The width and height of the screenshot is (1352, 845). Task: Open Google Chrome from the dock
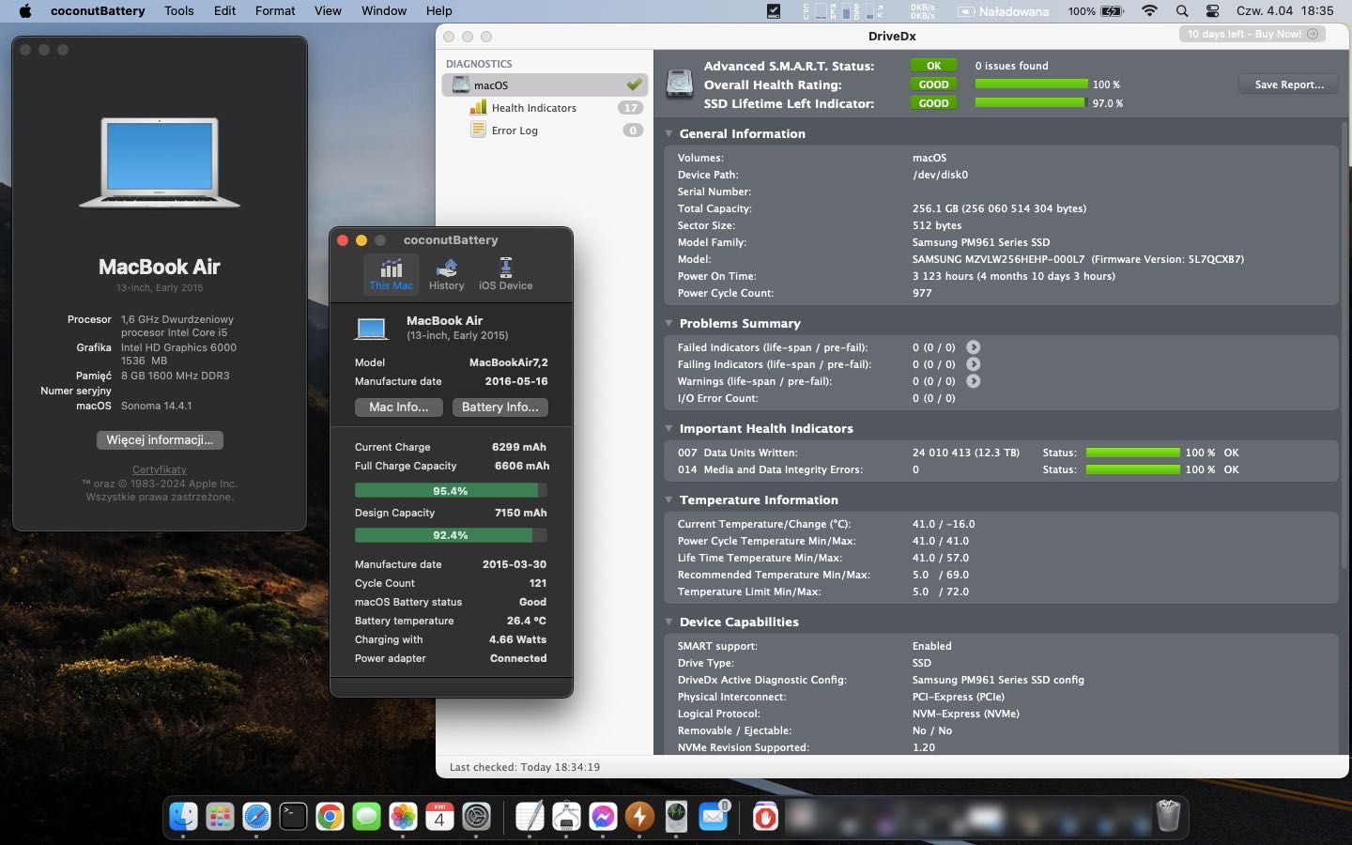(330, 817)
